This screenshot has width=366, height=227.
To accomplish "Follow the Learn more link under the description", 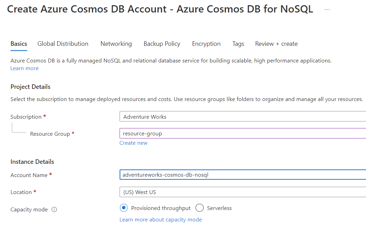I will point(24,68).
